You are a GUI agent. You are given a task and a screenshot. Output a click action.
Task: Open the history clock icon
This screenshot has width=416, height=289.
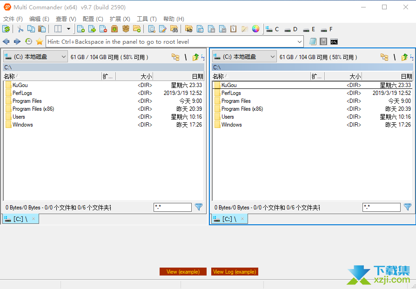29,41
